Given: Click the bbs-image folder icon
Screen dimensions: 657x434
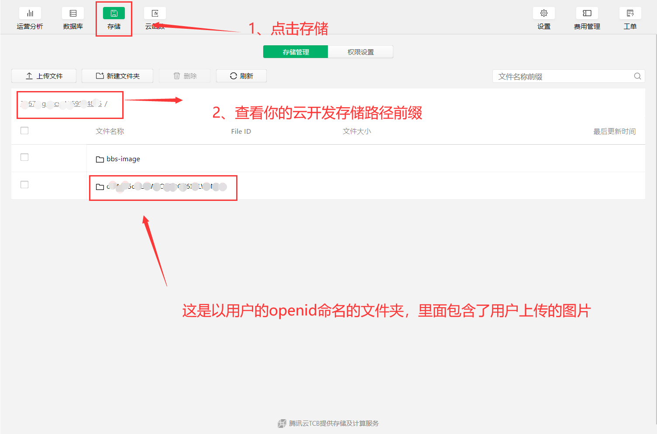Looking at the screenshot, I should tap(100, 159).
